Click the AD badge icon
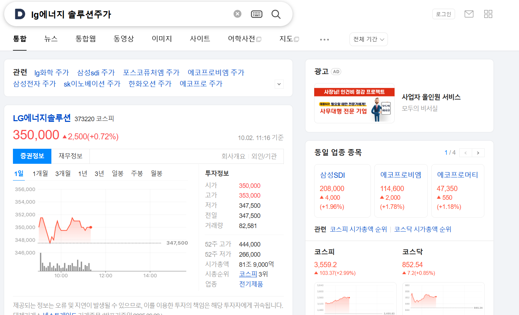The height and width of the screenshot is (315, 519). (x=336, y=72)
